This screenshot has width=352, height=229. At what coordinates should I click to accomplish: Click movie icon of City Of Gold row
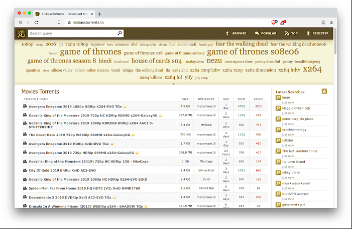click(25, 170)
